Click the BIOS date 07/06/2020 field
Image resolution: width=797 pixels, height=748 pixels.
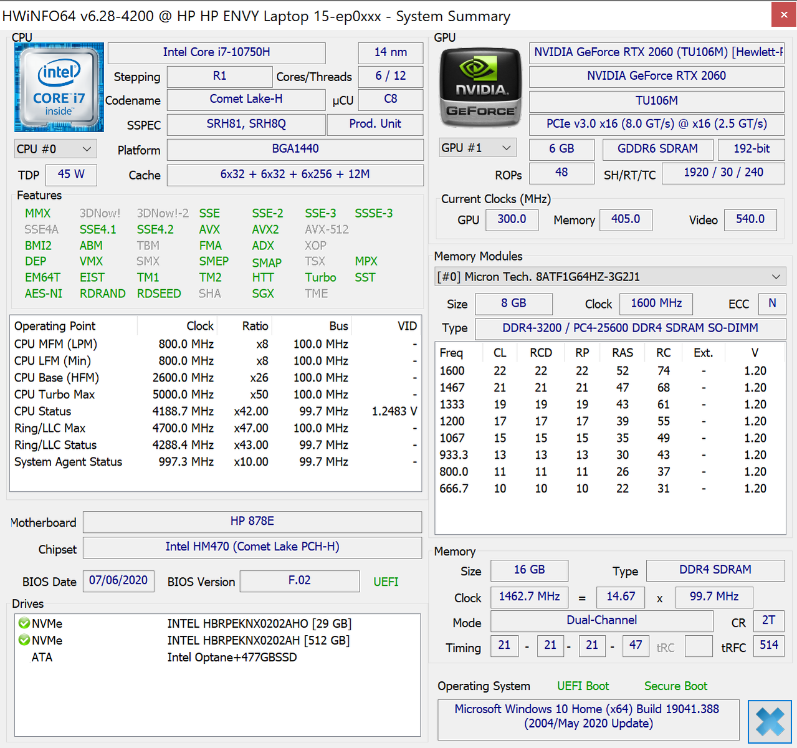(118, 581)
